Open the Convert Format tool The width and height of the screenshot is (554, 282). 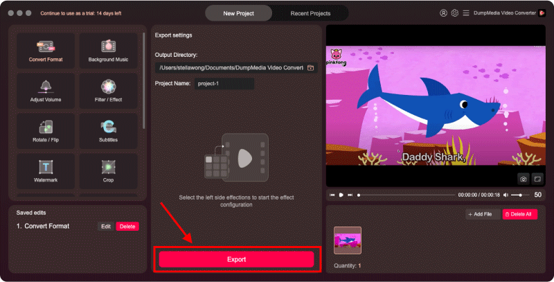tap(46, 51)
